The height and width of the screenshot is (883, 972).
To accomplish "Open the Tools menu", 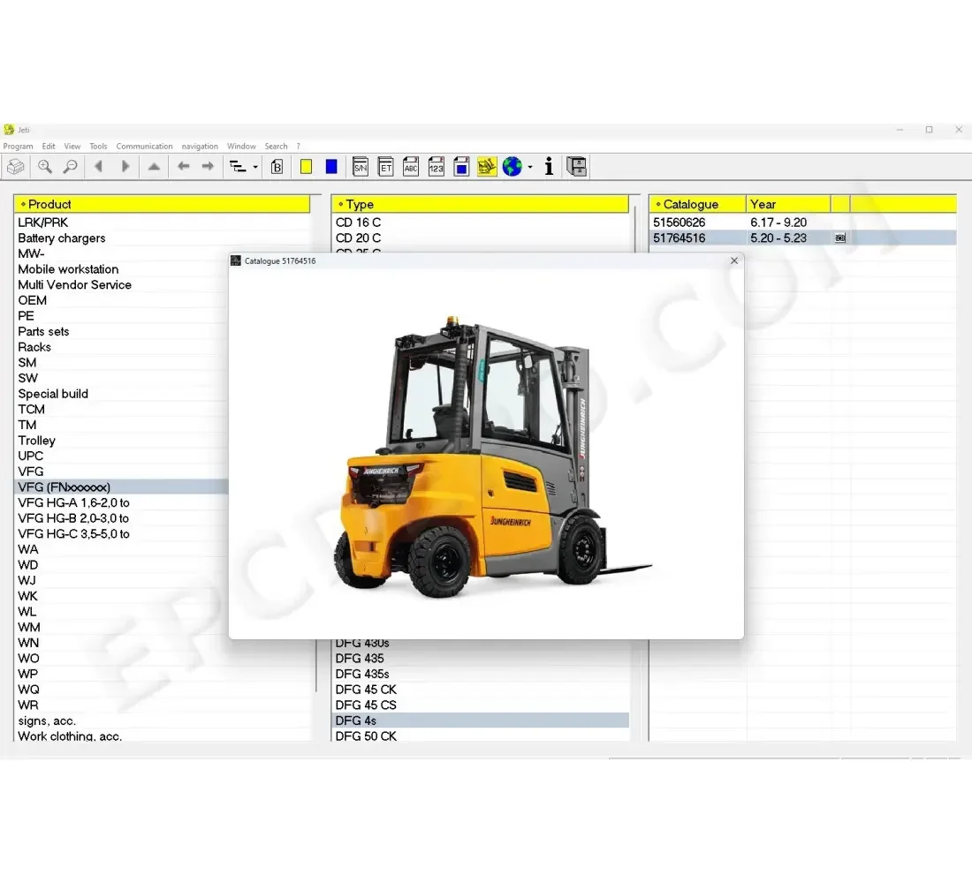I will (x=98, y=147).
